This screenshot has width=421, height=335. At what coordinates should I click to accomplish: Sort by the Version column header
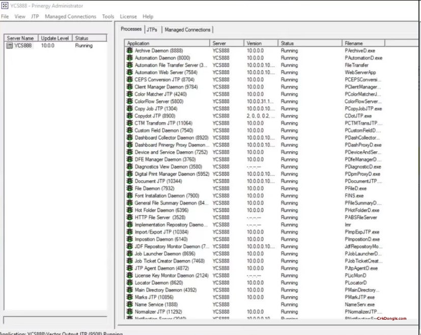[261, 43]
